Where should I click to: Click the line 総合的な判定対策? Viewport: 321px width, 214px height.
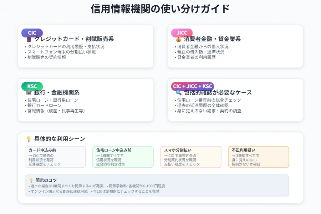point(110,164)
